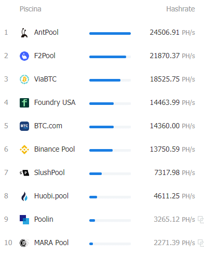204x255 pixels.
Task: Click the Binance Pool yellow logo
Action: pyautogui.click(x=24, y=150)
